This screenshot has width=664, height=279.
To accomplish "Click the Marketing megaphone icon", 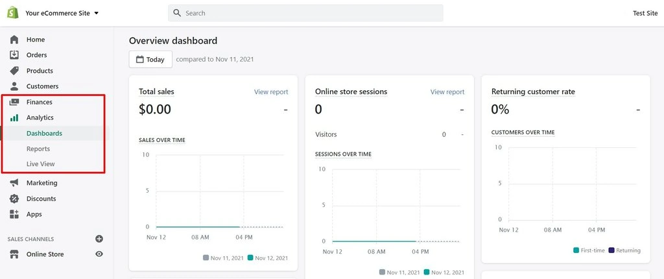I will click(14, 183).
